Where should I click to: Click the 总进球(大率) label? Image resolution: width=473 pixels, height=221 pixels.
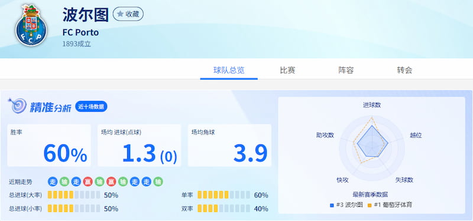click(x=25, y=196)
